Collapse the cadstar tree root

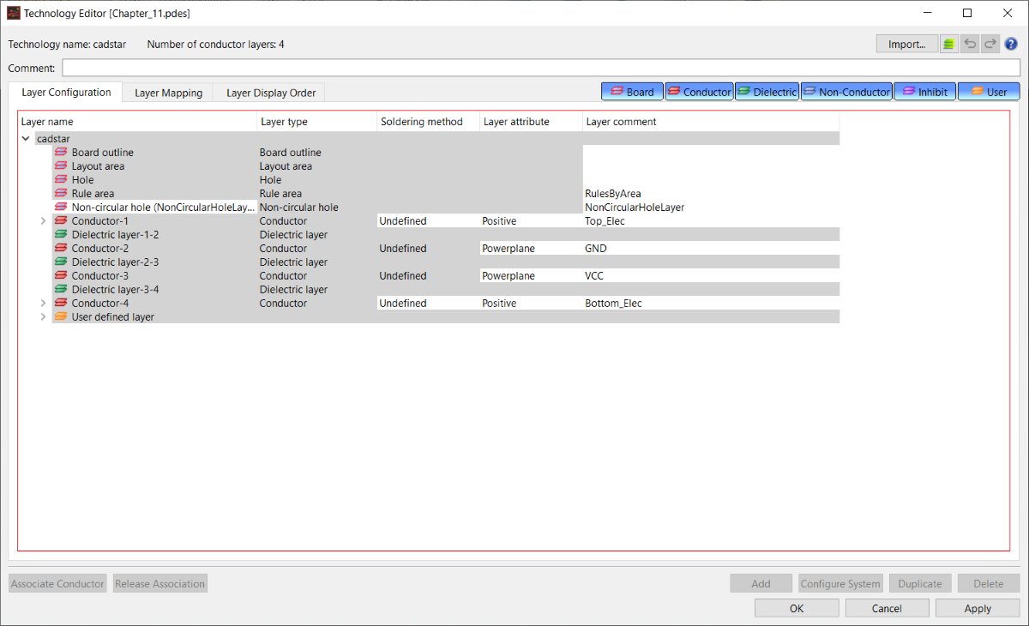coord(26,139)
